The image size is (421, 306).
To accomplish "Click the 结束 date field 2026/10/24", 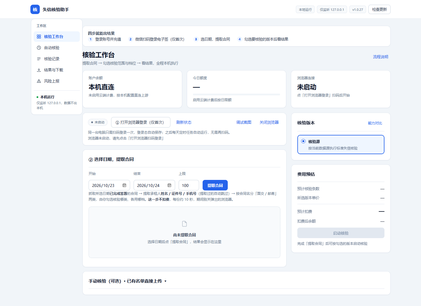I will click(x=154, y=185).
